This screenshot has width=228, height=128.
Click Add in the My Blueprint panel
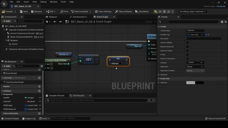(x=6, y=66)
